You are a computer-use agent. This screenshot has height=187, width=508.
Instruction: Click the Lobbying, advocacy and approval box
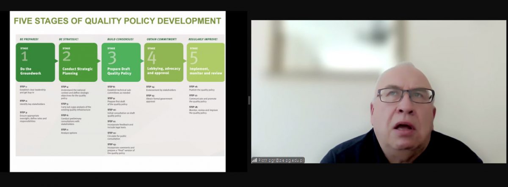[164, 62]
